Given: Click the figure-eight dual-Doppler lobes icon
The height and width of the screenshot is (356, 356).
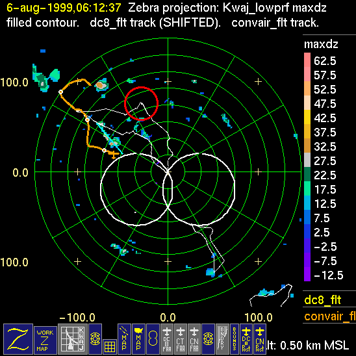Looking at the screenshot, I should 153,338.
